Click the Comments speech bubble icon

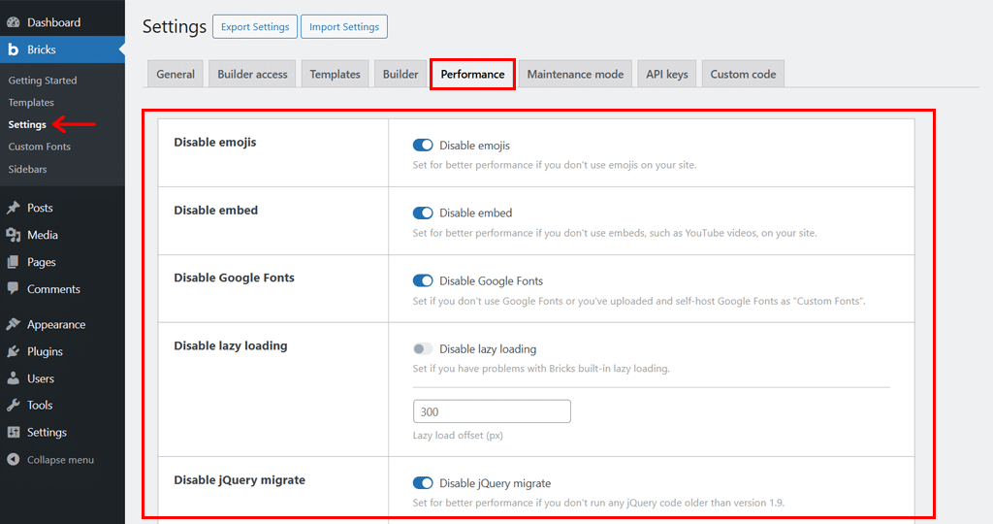14,288
